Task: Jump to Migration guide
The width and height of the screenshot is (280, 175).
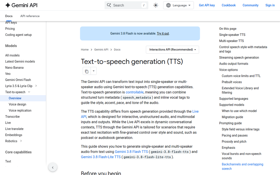Action: pos(232,117)
